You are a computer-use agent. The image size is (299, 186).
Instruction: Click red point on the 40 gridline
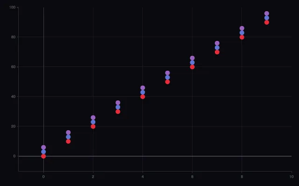[142, 97]
